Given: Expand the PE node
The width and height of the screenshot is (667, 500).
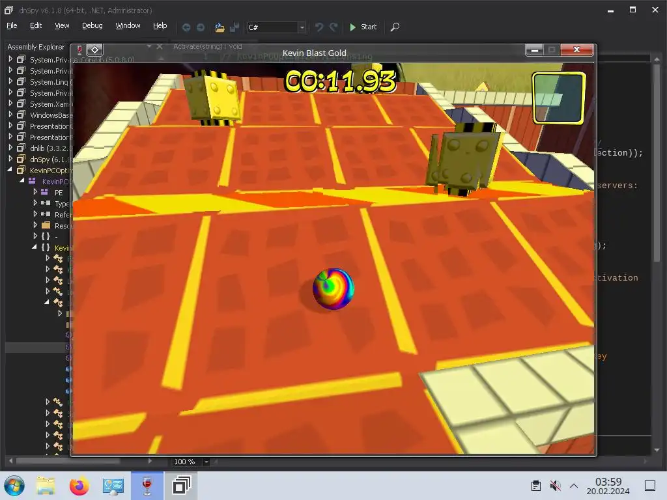Looking at the screenshot, I should (35, 192).
